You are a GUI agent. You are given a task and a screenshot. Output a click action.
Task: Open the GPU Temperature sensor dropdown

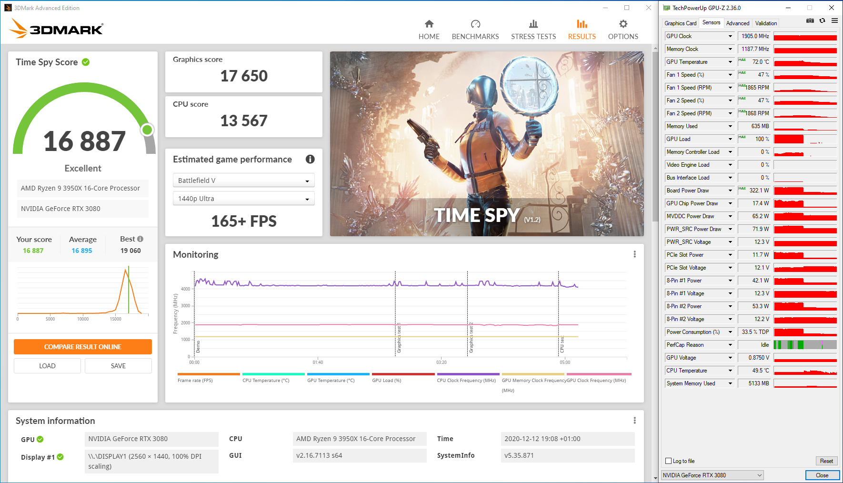coord(730,62)
